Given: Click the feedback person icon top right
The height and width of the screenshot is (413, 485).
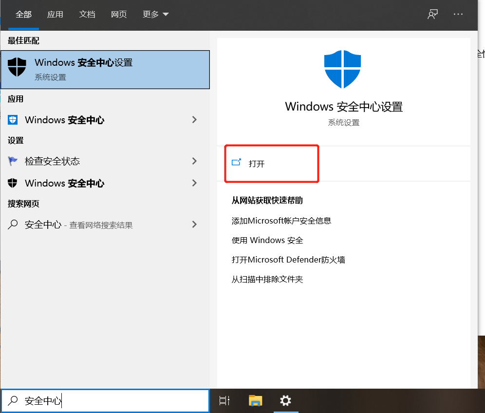Looking at the screenshot, I should [432, 14].
